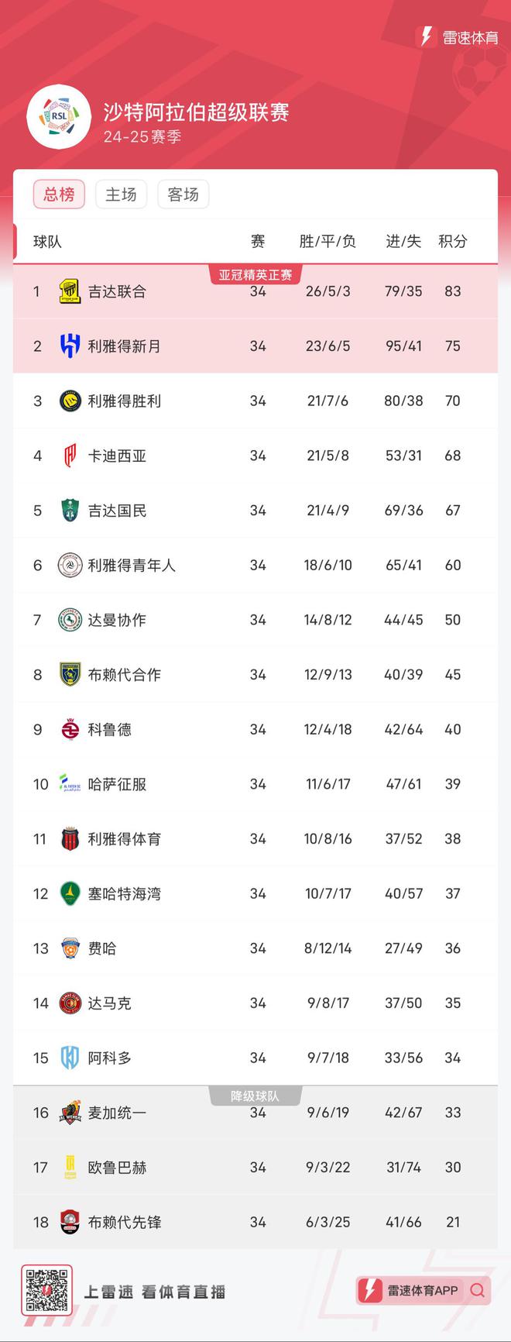Screen dimensions: 511x1342
Task: Click the 雷速体育 logo at top
Action: click(458, 36)
